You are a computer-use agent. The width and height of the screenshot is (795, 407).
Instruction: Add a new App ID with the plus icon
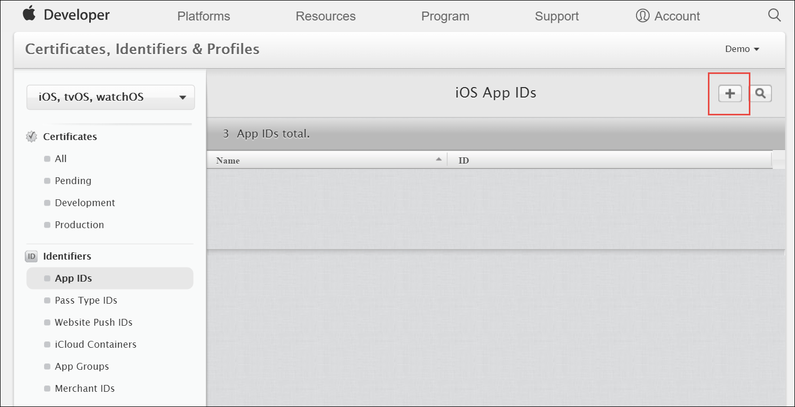point(729,93)
